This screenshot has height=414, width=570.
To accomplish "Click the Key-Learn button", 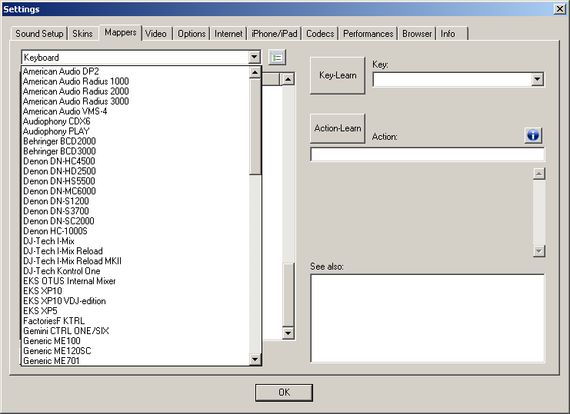I will (x=338, y=75).
